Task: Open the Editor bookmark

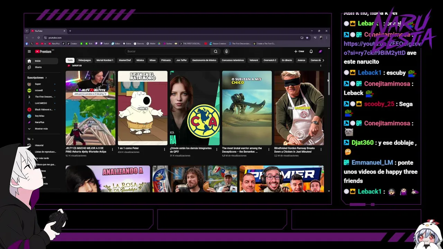Action: point(116,44)
